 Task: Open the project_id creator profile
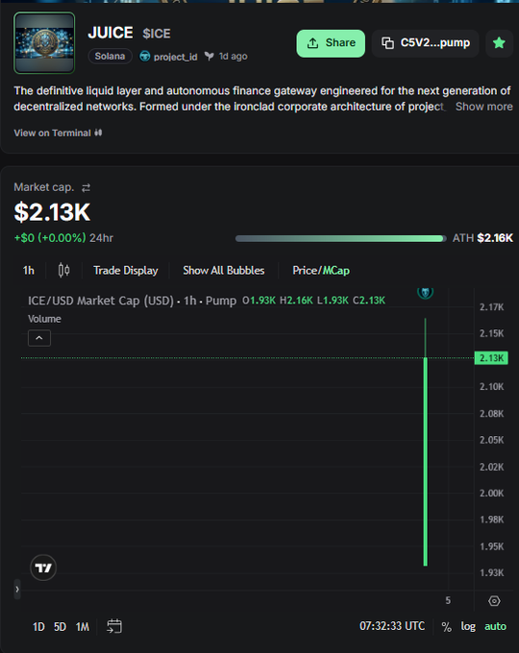pyautogui.click(x=176, y=57)
